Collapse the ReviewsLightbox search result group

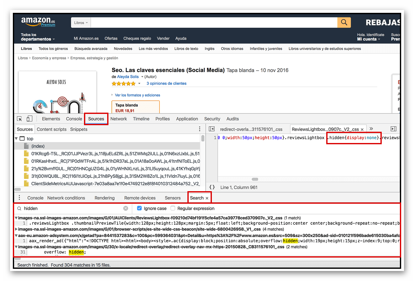[x=16, y=218]
